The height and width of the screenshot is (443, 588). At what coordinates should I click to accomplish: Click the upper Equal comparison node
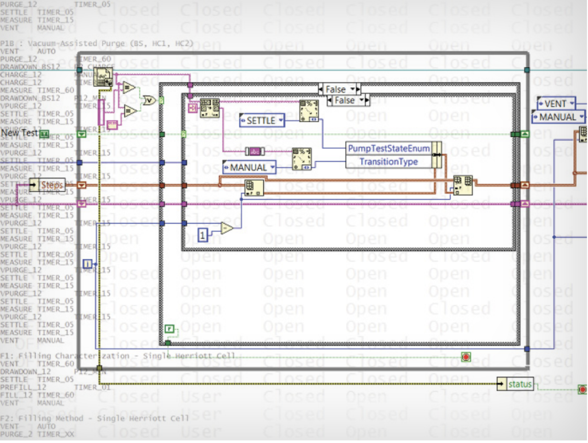[129, 87]
